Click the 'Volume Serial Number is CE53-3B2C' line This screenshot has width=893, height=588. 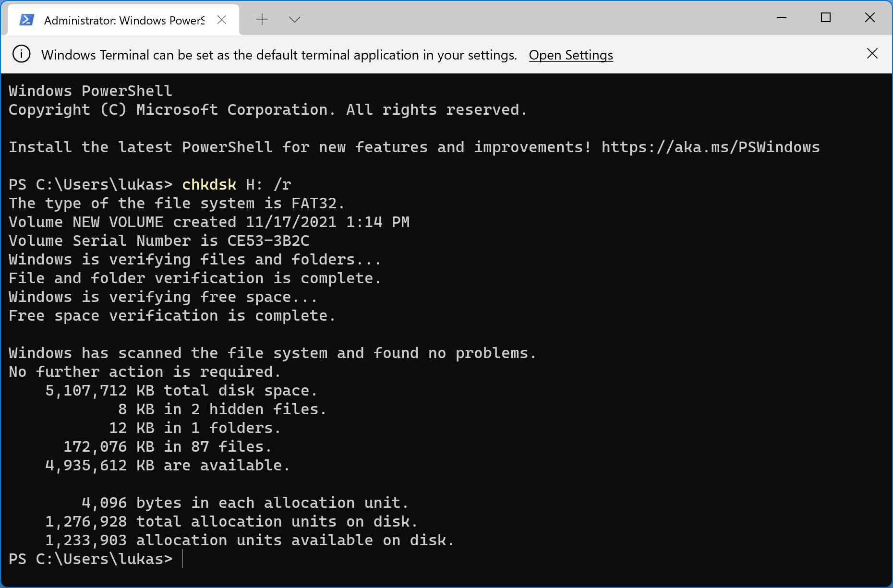click(x=159, y=240)
